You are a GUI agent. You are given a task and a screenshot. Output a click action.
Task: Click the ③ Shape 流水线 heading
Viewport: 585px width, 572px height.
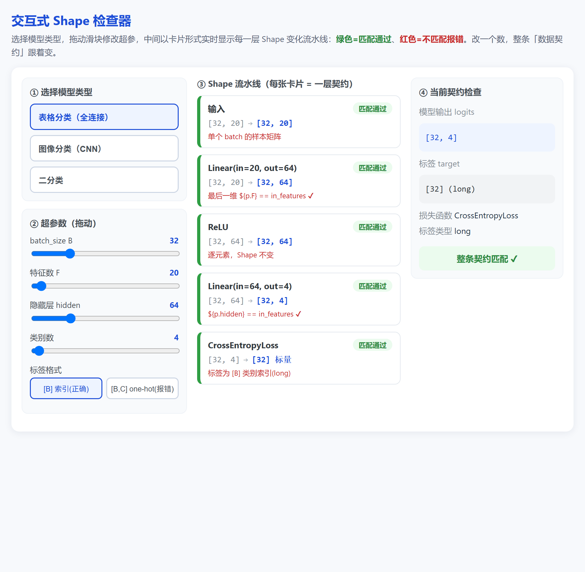pos(275,84)
